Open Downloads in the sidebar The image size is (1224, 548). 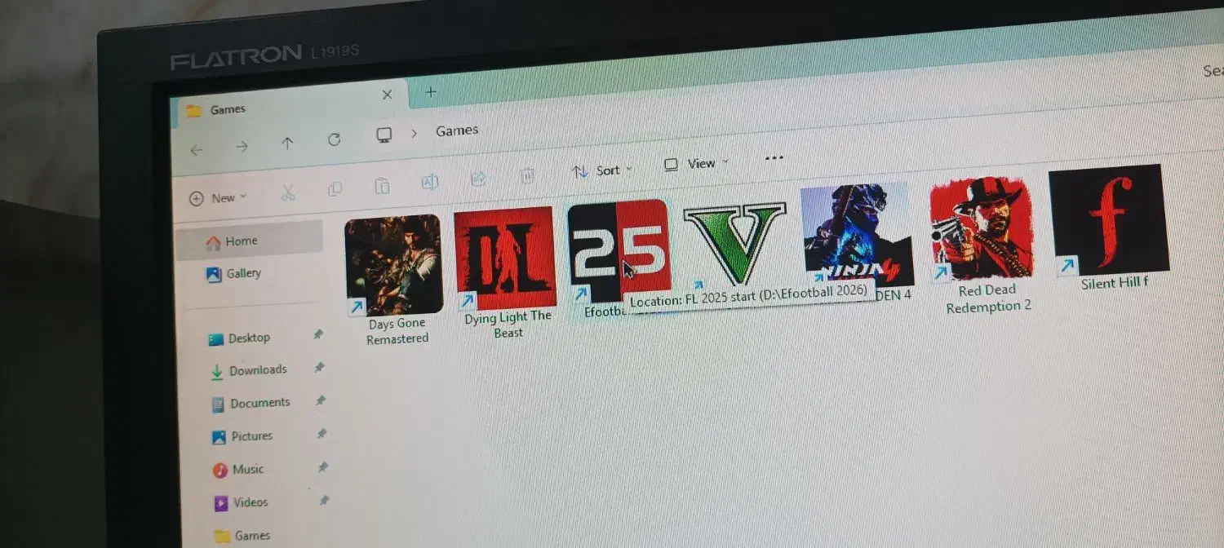[x=249, y=370]
